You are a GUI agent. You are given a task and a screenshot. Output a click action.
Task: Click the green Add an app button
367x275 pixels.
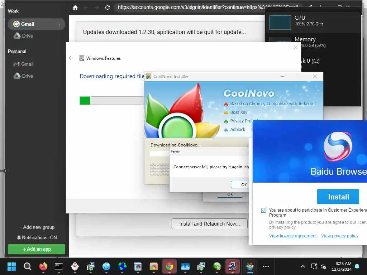pyautogui.click(x=37, y=249)
